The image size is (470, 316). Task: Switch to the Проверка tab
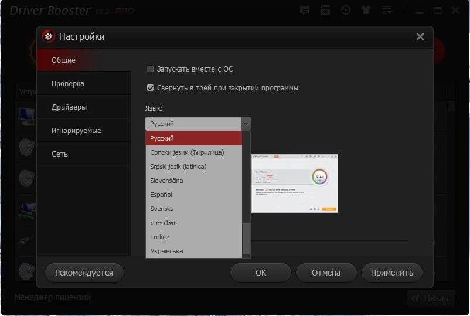pyautogui.click(x=84, y=83)
